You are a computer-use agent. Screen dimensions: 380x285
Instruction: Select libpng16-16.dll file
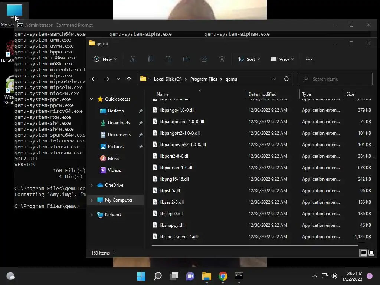pyautogui.click(x=174, y=179)
